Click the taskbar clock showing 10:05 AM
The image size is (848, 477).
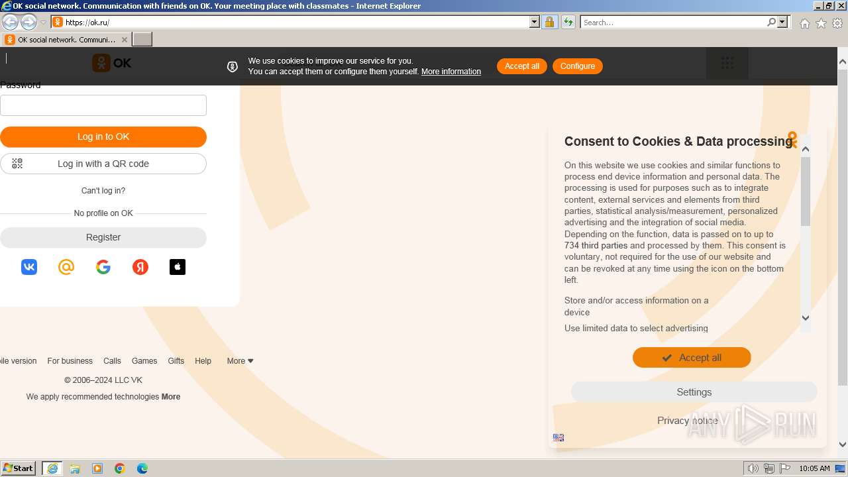[814, 468]
